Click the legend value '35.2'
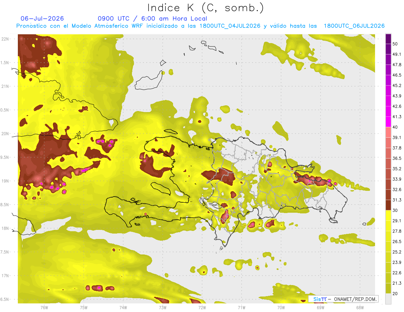The height and width of the screenshot is (312, 404). coord(397,169)
